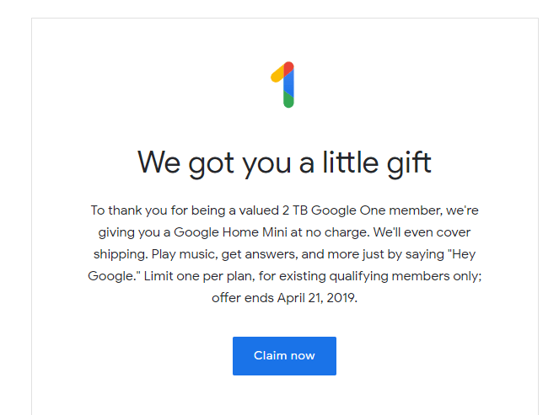
Task: Click the red top of the Google One logo
Action: (288, 67)
